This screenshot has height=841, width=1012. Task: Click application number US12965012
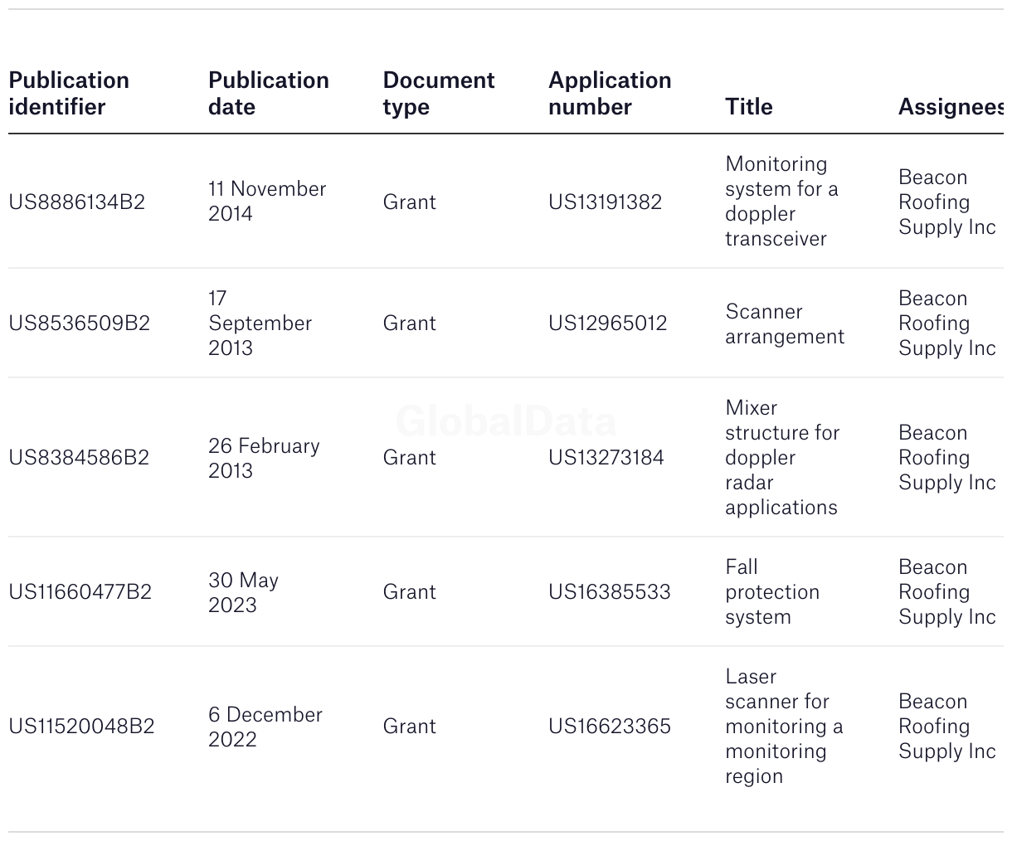tap(607, 323)
